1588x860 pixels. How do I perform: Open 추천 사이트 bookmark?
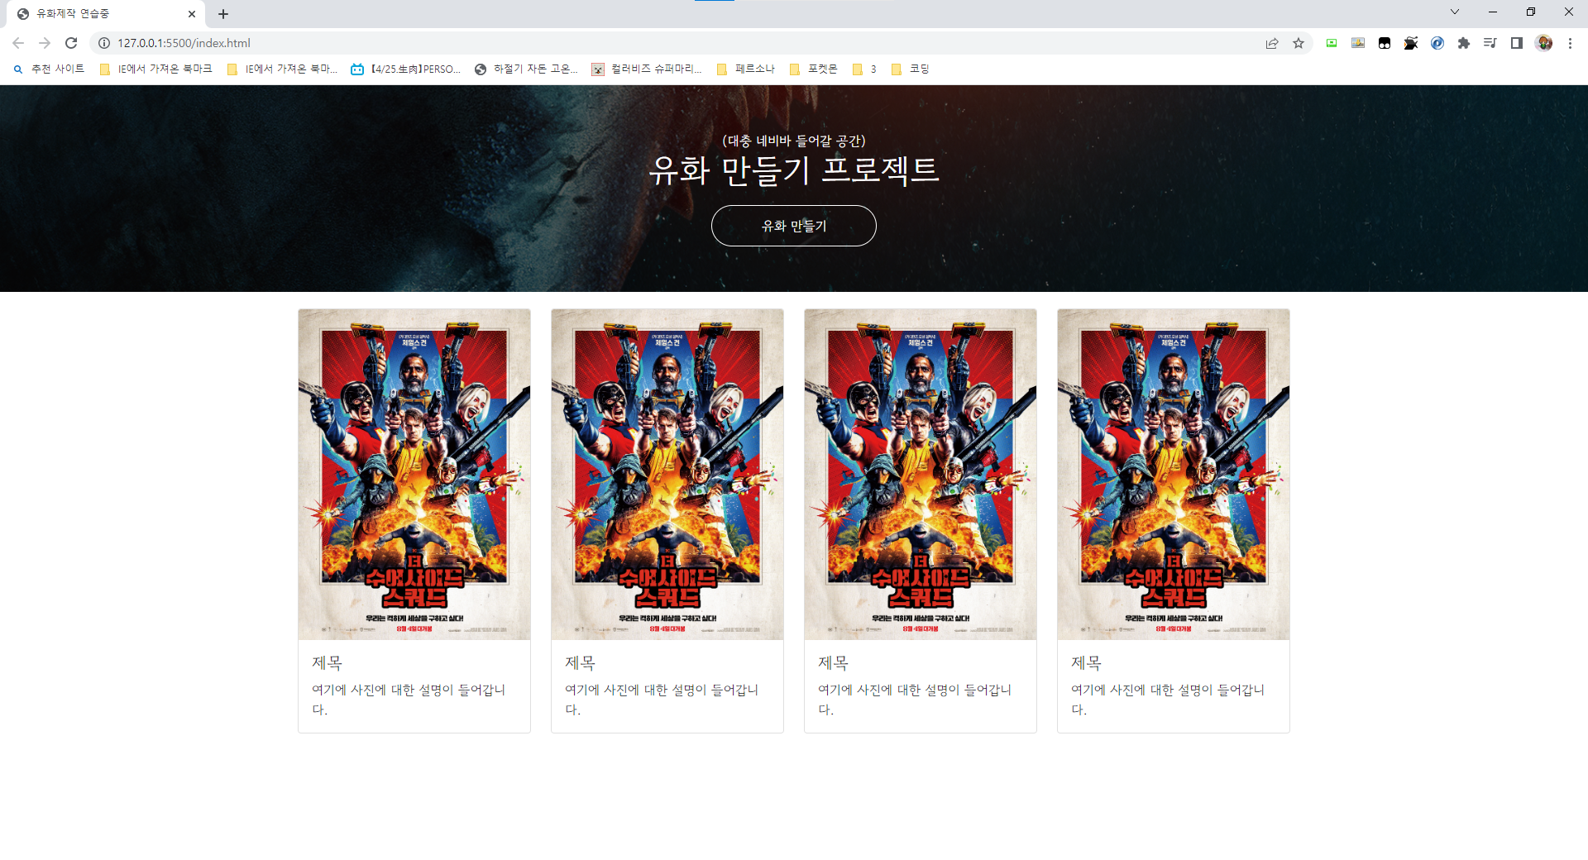click(50, 69)
